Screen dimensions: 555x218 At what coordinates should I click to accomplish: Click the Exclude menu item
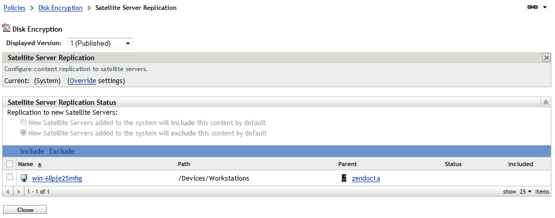[x=62, y=151]
